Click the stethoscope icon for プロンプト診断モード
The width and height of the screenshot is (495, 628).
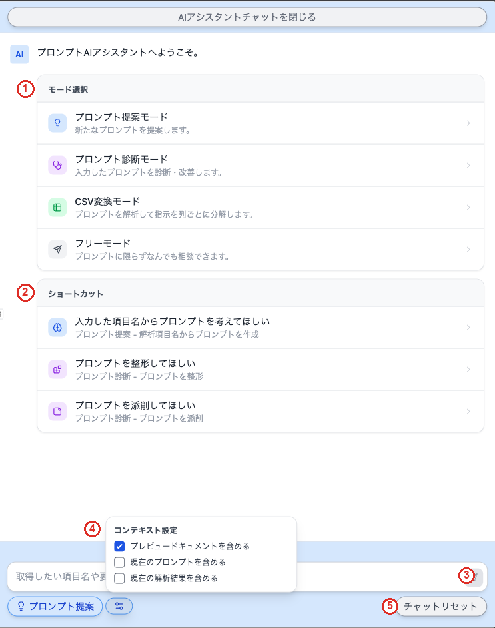[57, 166]
